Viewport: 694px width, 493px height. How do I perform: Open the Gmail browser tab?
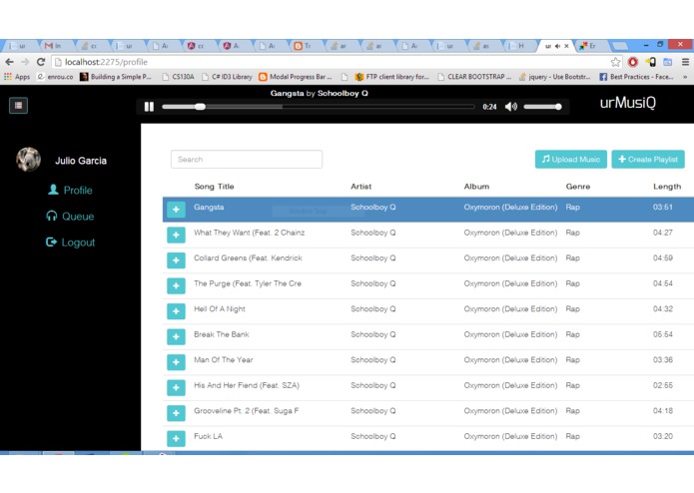55,46
